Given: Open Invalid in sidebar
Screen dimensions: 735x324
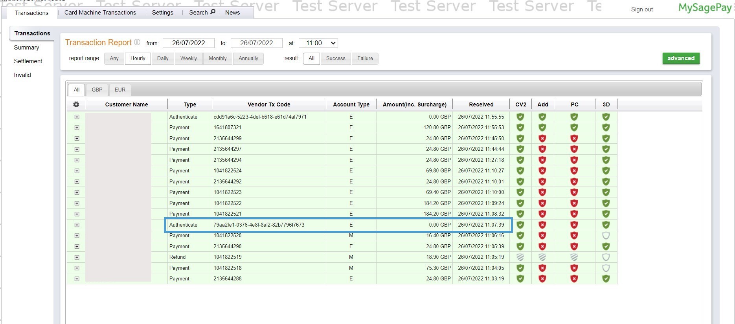Looking at the screenshot, I should (x=22, y=75).
